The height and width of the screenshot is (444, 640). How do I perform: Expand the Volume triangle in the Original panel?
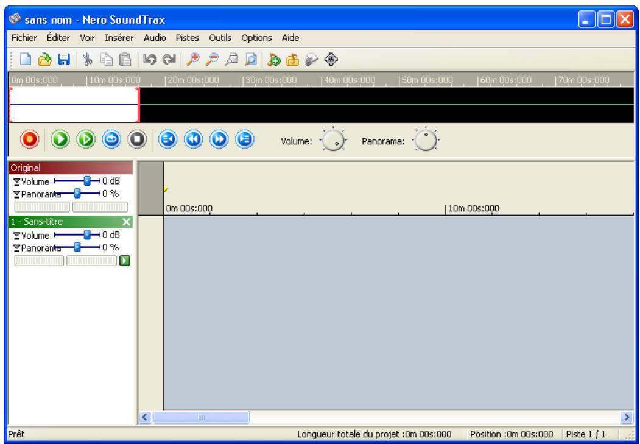(x=16, y=182)
